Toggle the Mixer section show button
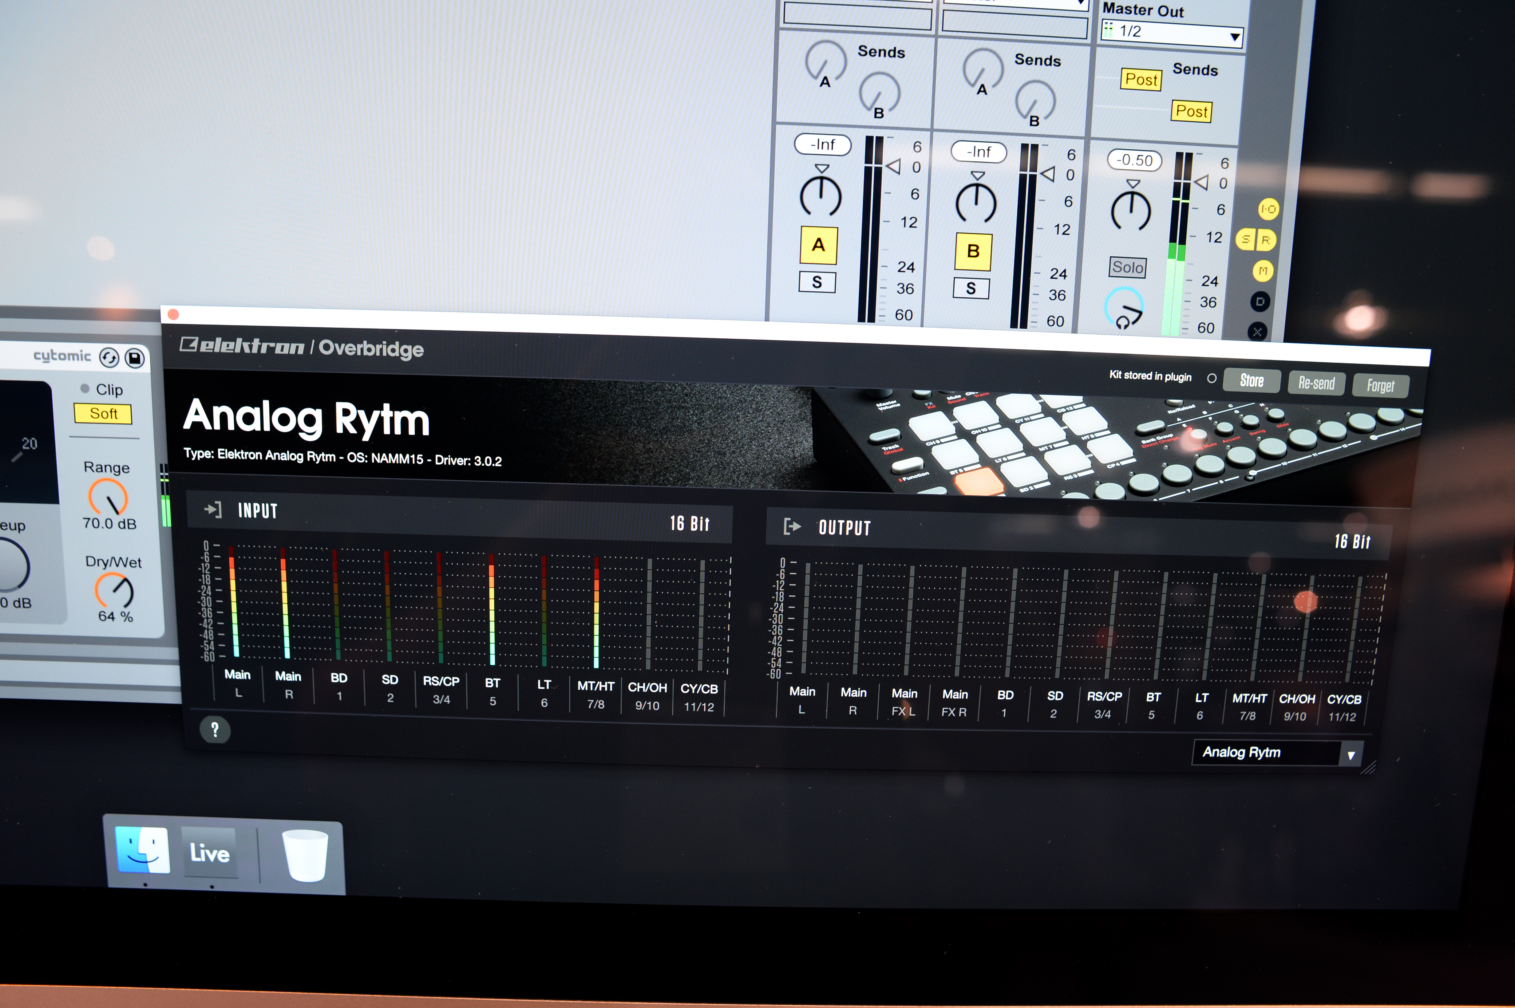 coord(1263,271)
